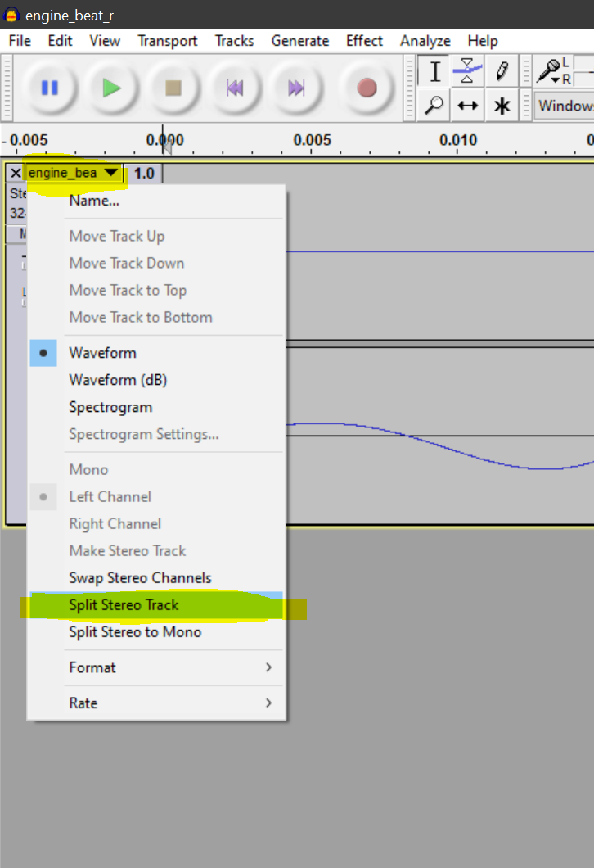This screenshot has height=868, width=594.
Task: Open the View menu
Action: click(x=105, y=41)
